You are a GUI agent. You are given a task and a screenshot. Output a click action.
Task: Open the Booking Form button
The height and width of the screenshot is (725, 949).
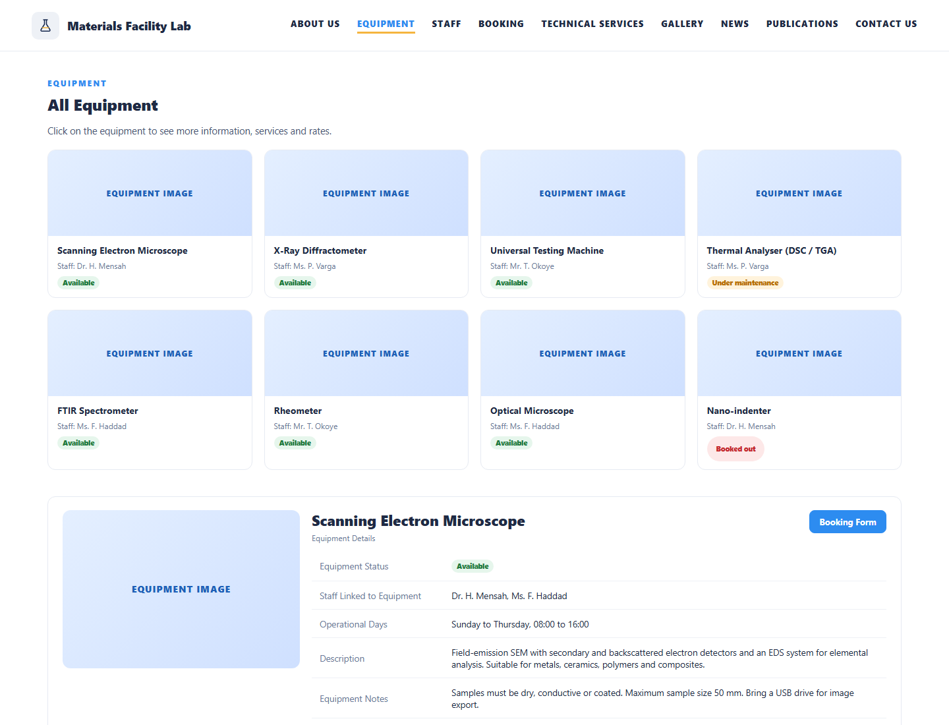[848, 522]
